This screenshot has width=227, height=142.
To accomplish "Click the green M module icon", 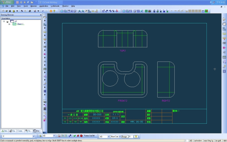I will (x=206, y=11).
